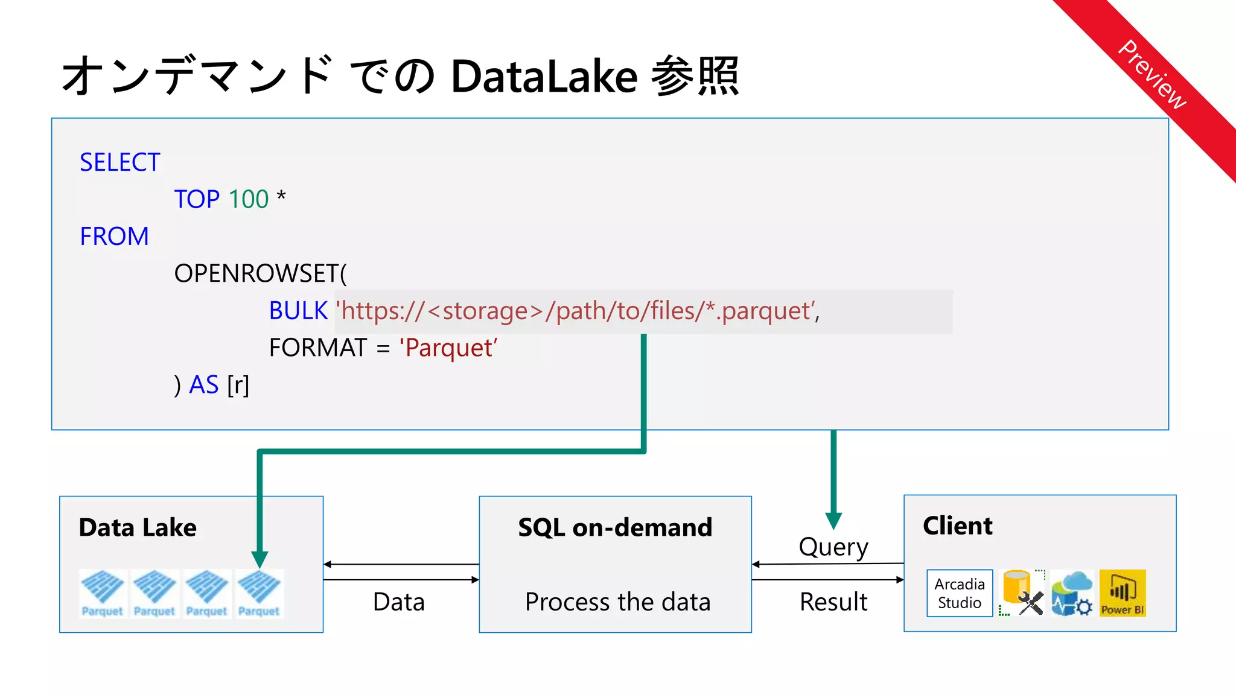Click the SQL on-demand heading
Screen dimensions: 1236x695
[615, 527]
